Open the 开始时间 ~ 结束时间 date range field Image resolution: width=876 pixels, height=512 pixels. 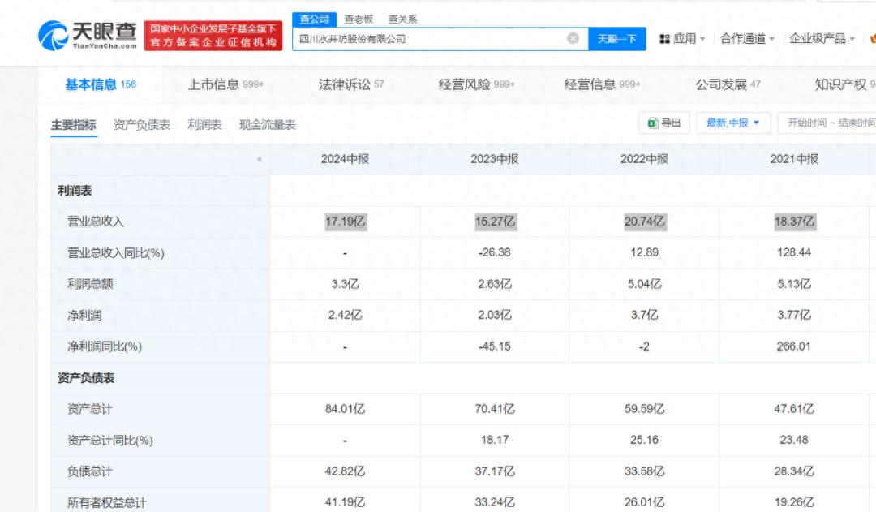827,123
